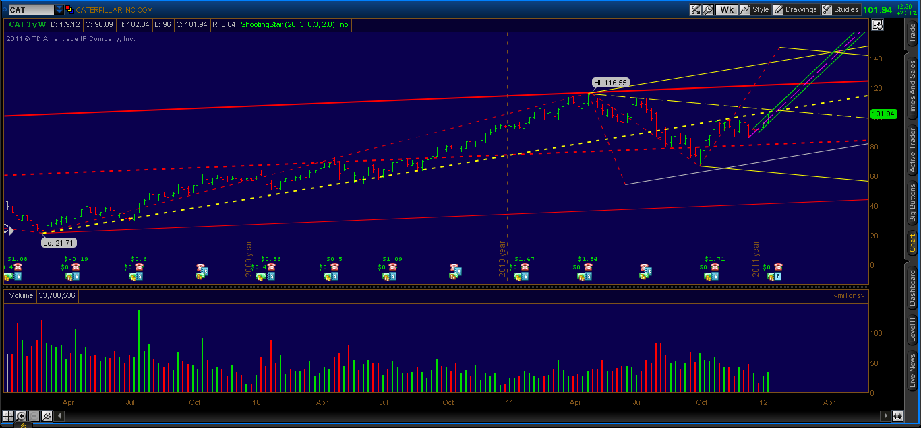
Task: Click the zoom out magnifier icon
Action: 33,416
